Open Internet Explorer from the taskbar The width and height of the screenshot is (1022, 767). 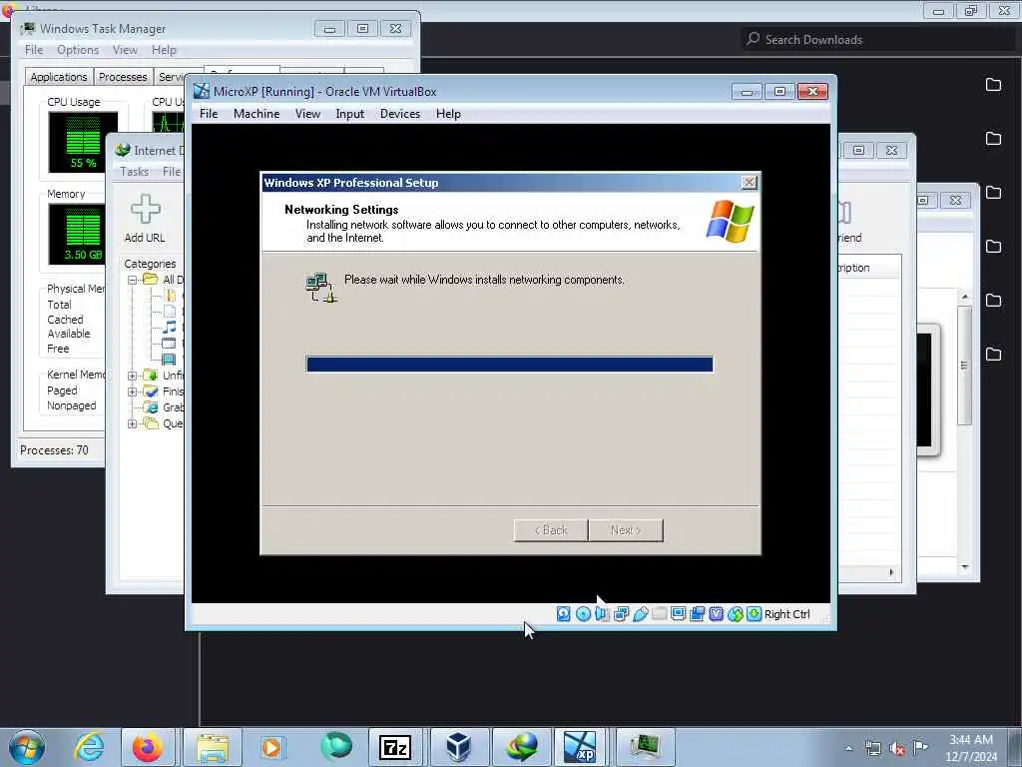(89, 747)
